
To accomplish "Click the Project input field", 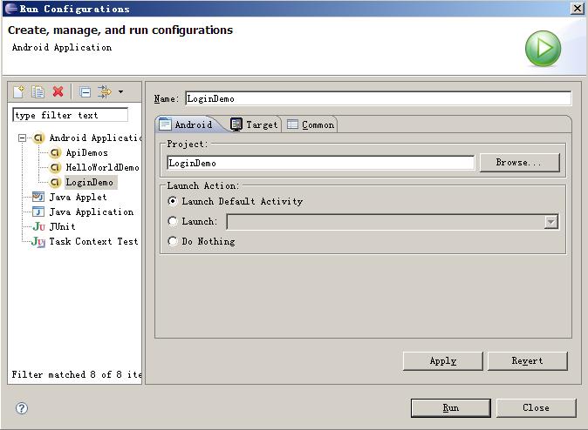I will pyautogui.click(x=321, y=163).
